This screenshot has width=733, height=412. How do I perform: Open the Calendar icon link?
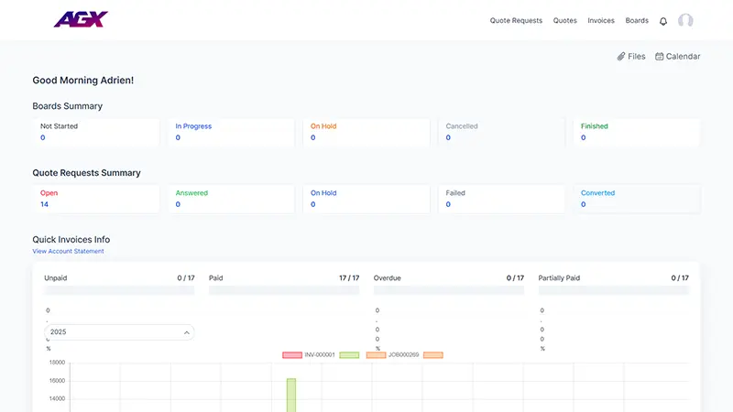click(660, 57)
